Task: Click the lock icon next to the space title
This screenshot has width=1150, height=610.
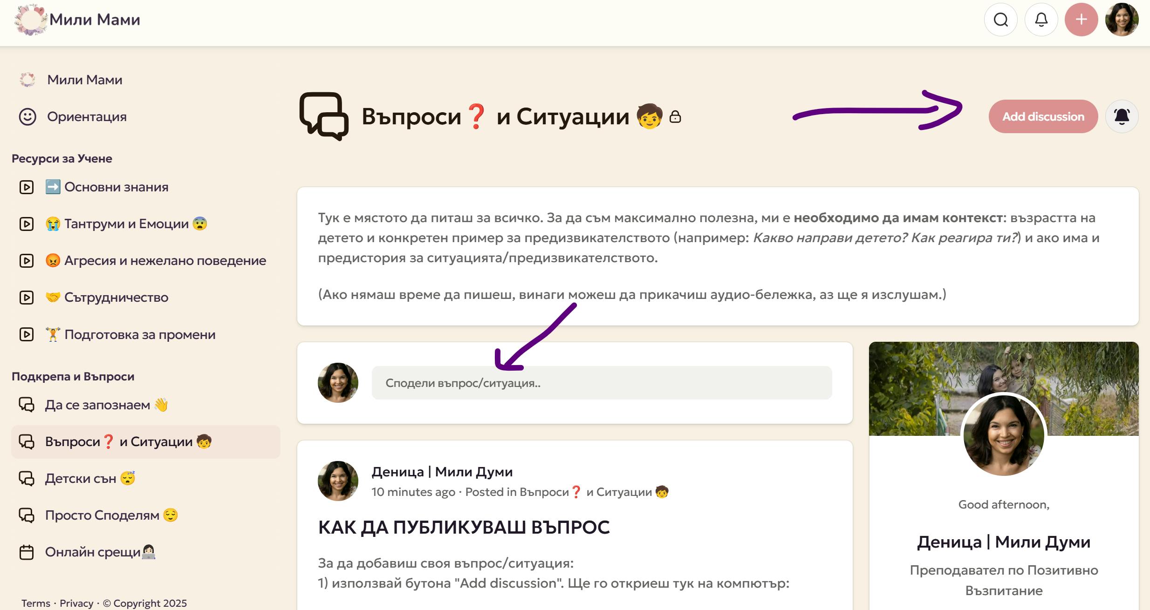Action: point(675,117)
